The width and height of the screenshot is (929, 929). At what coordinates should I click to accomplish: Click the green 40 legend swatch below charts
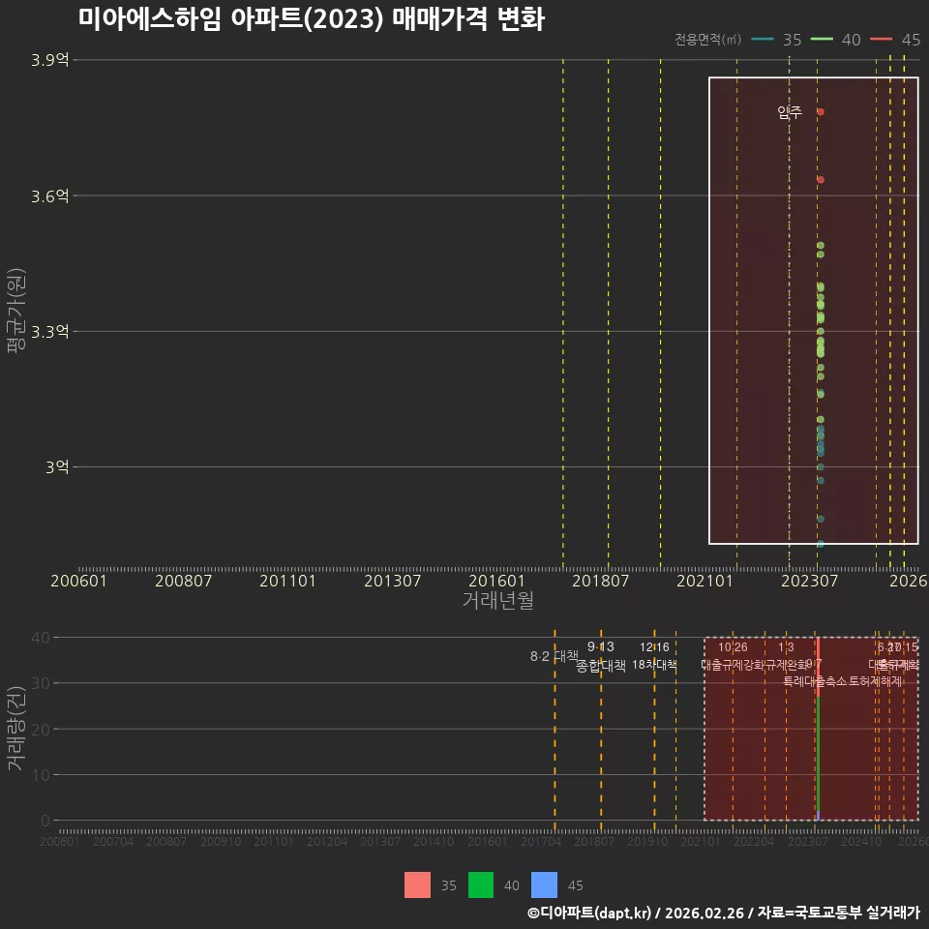point(481,884)
